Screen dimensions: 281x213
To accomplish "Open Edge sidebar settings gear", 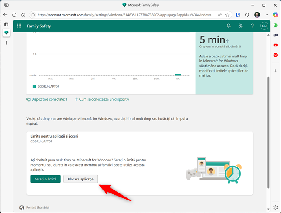I will [x=275, y=207].
